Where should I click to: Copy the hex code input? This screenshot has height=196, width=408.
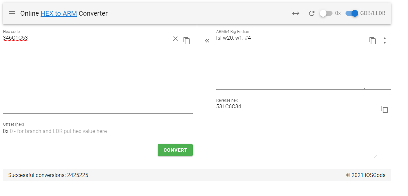[187, 41]
